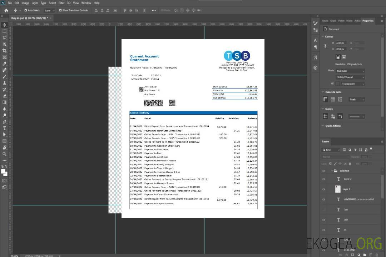Hide Layer 2 visibility eye
Screen dimensions: 386x257
tap(324, 179)
